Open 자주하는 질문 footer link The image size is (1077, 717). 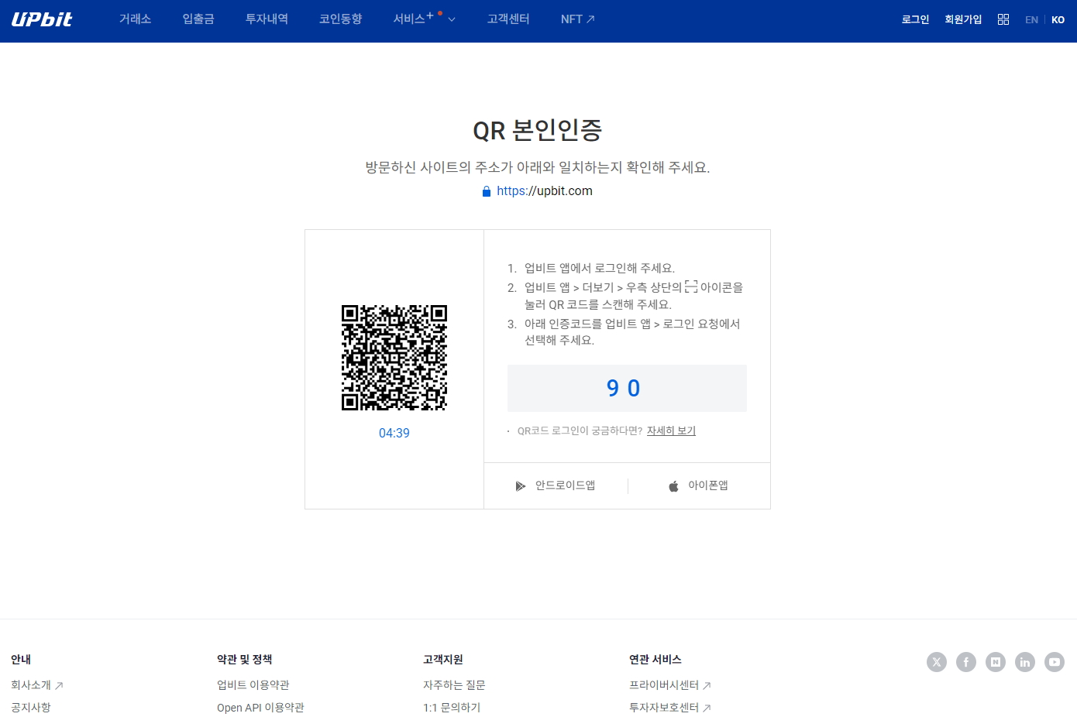tap(454, 685)
